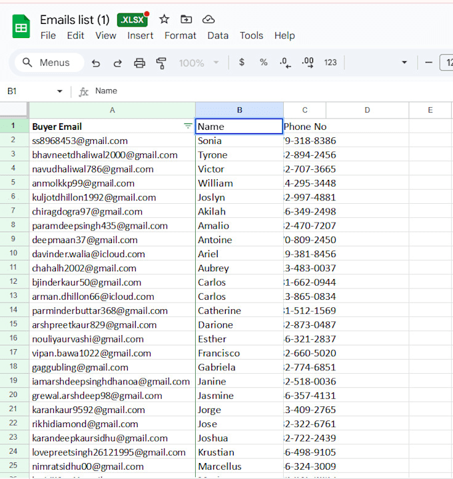The width and height of the screenshot is (453, 479).
Task: Open the Insert menu
Action: [140, 35]
